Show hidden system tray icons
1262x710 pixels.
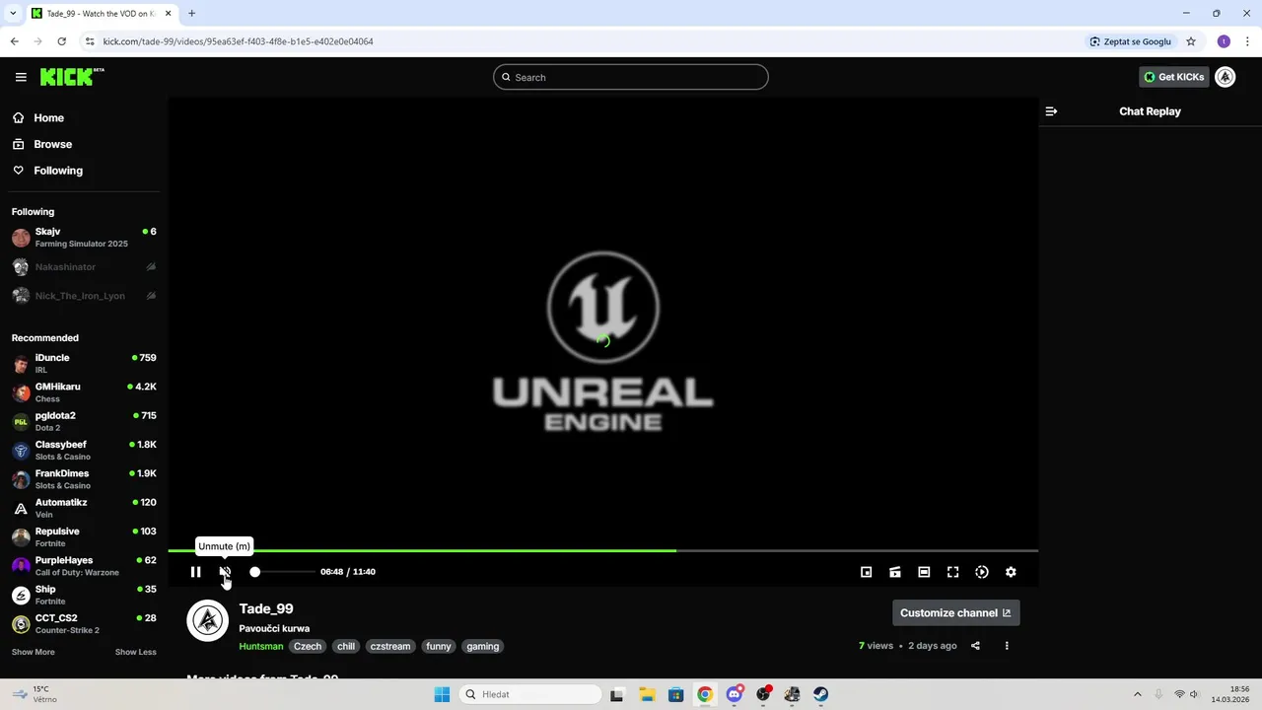coord(1137,694)
